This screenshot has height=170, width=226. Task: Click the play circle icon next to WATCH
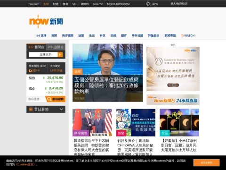(x=182, y=36)
